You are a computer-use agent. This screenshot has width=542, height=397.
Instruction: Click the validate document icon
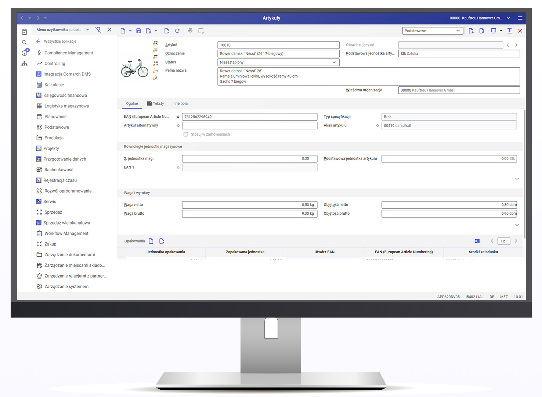point(167,31)
